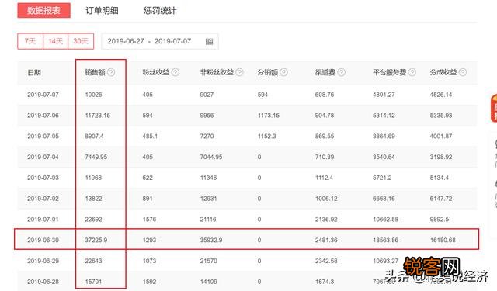Click channel fee value 2481.36
Viewport: 497px width, 291px height.
[x=326, y=240]
